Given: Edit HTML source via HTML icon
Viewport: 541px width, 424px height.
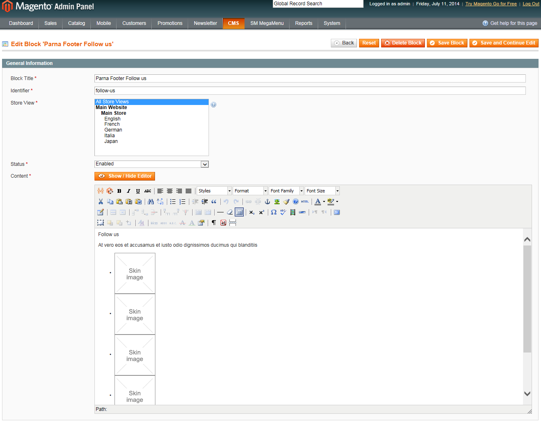Looking at the screenshot, I should click(305, 201).
